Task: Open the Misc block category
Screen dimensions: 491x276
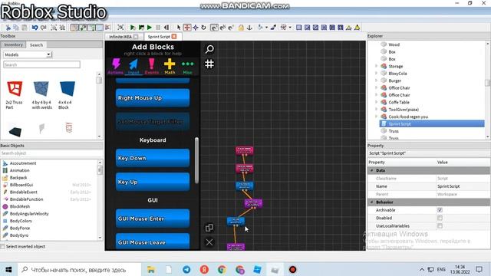Action: coord(187,67)
